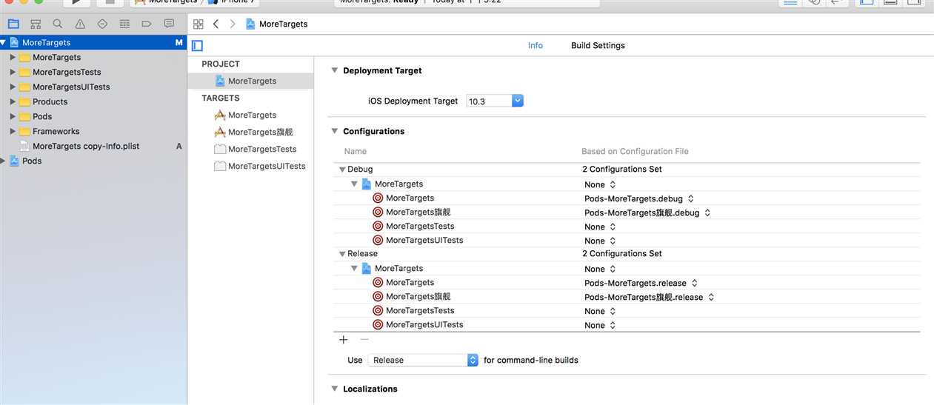Viewport: 934px width, 405px height.
Task: Click the MoreTargets breadcrumb in the jump bar
Action: [x=277, y=24]
